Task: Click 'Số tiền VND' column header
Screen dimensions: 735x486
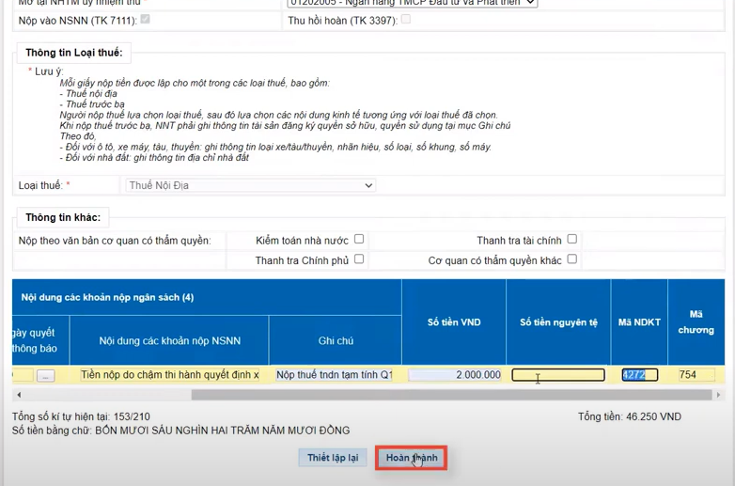Action: click(x=454, y=322)
